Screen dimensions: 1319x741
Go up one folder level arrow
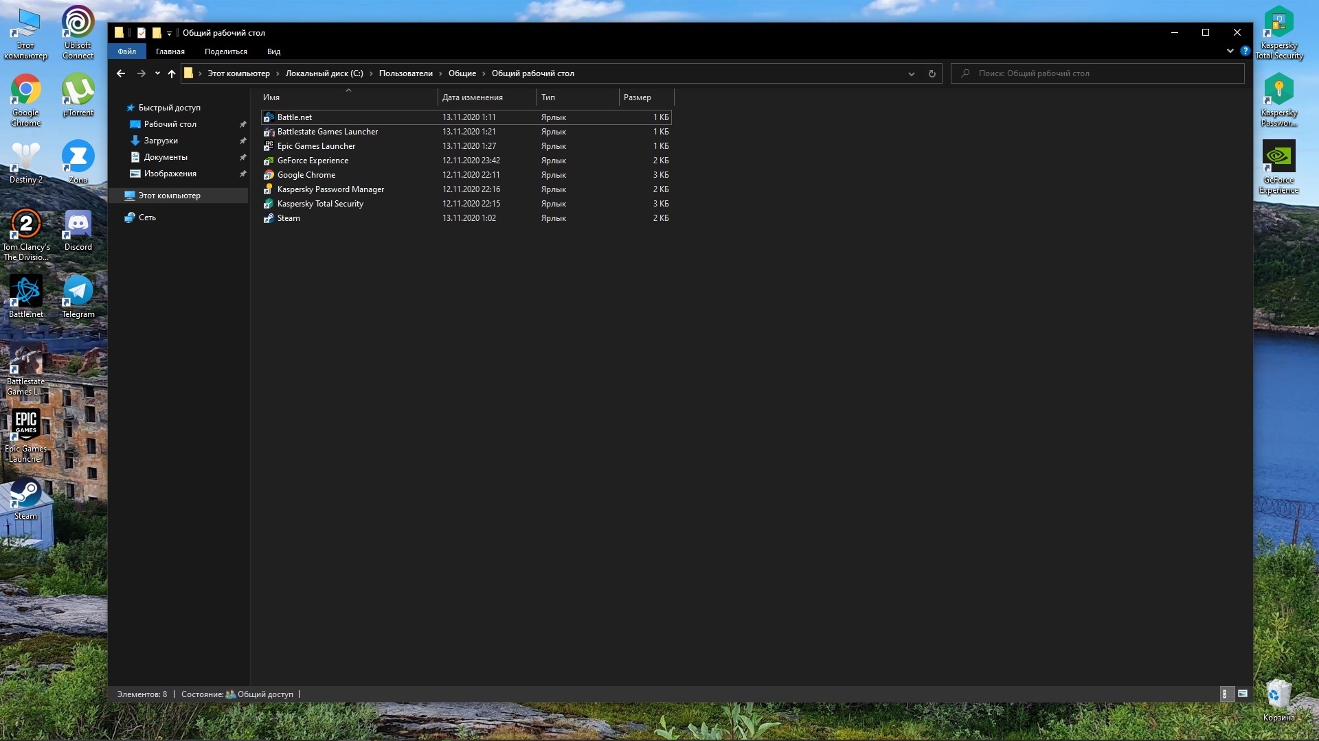[172, 73]
